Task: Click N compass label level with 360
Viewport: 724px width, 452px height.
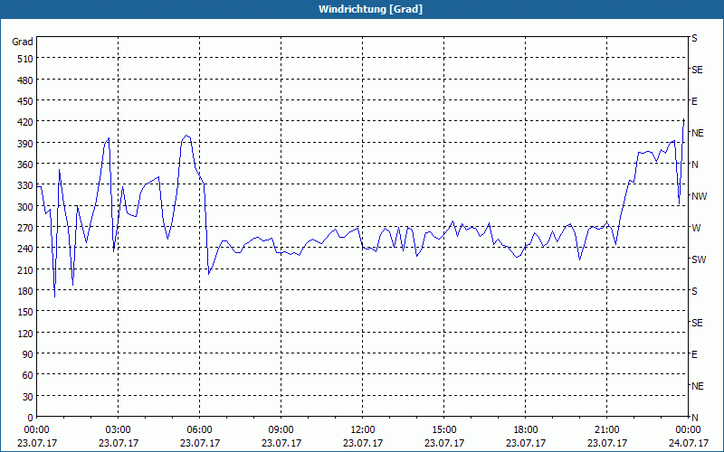Action: tap(695, 165)
